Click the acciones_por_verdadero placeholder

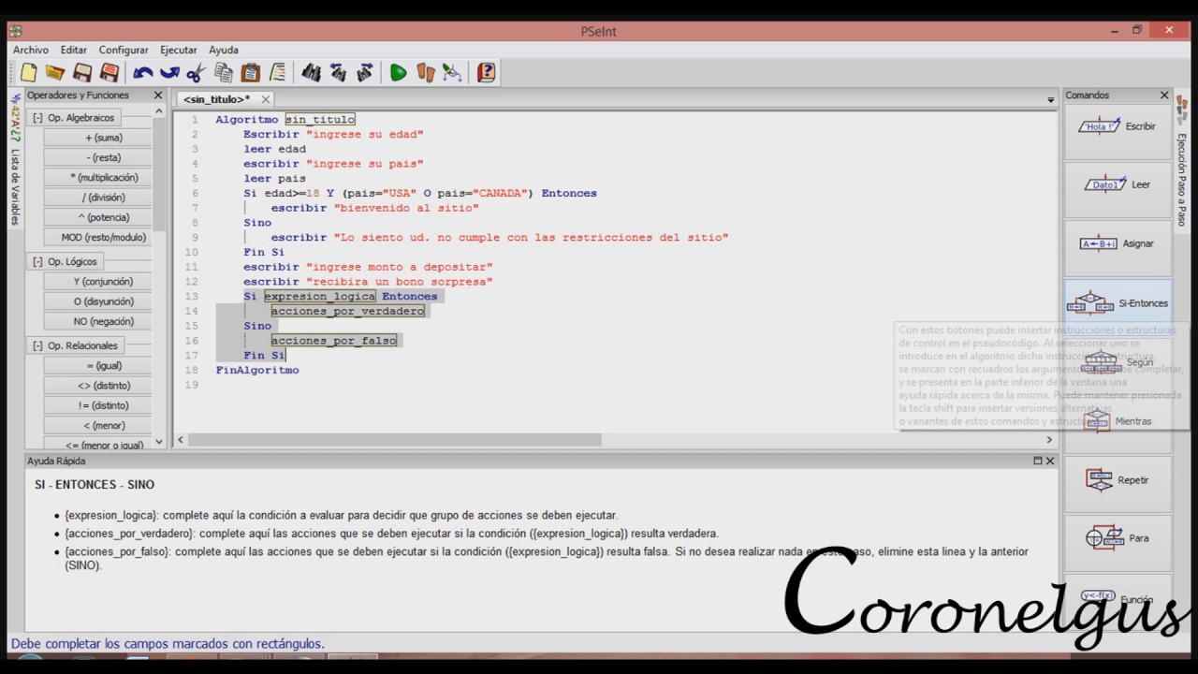pos(348,311)
